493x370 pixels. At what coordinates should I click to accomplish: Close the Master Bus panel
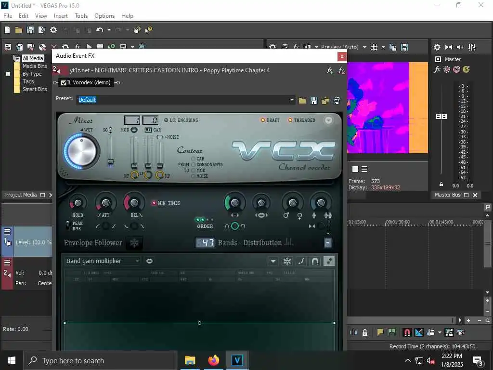(x=475, y=195)
